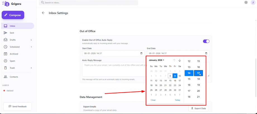257x114 pixels.
Task: Click the End Date input field
Action: (x=178, y=53)
